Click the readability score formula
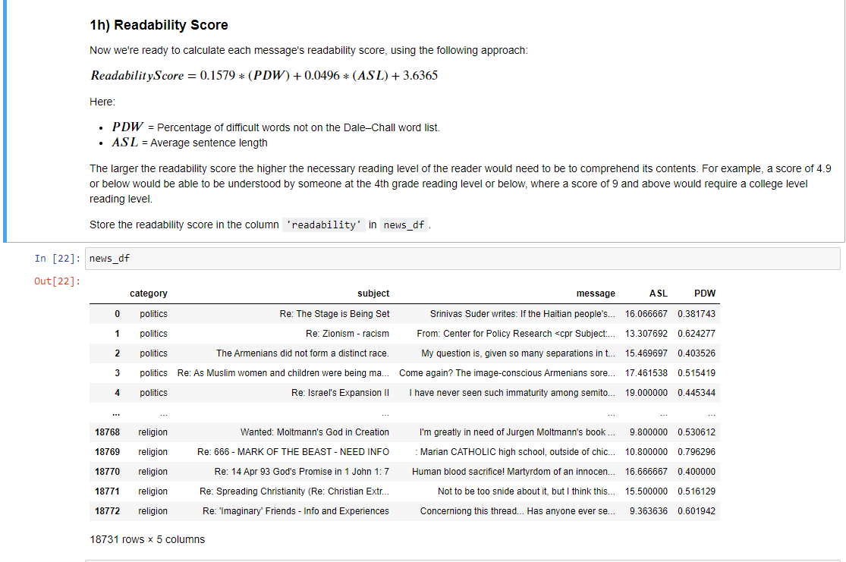 click(x=264, y=75)
